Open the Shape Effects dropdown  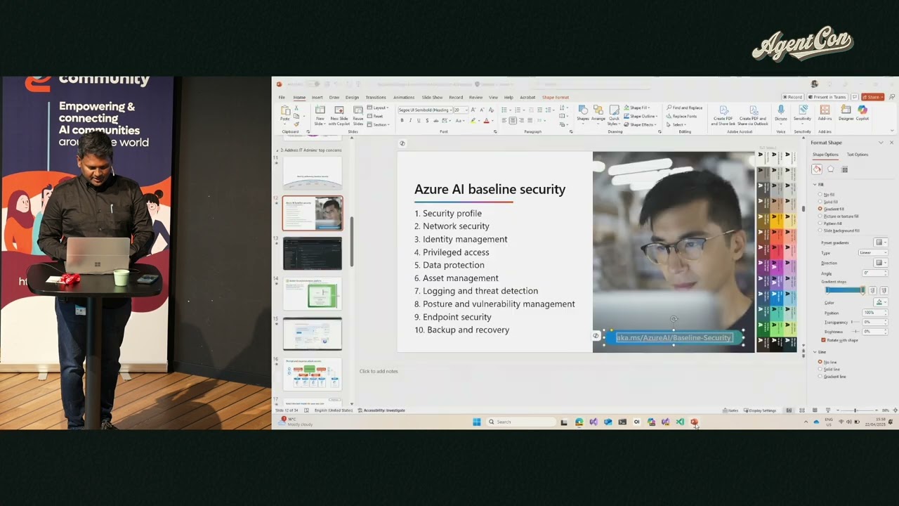pyautogui.click(x=641, y=124)
